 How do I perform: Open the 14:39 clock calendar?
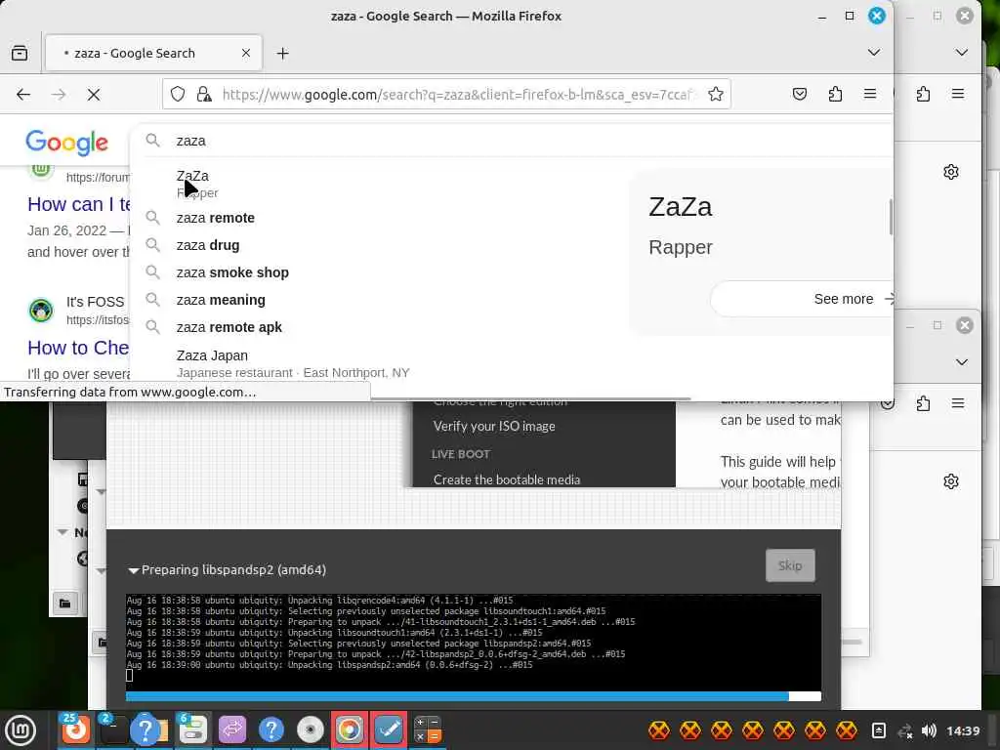point(962,730)
